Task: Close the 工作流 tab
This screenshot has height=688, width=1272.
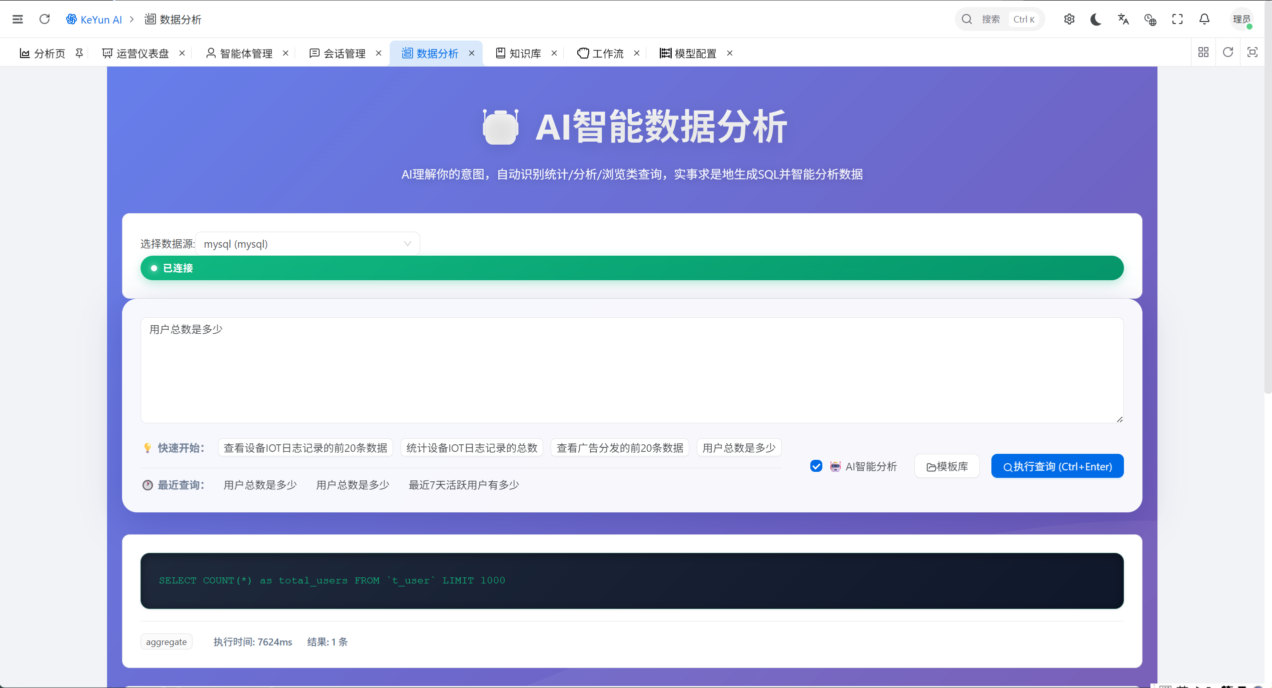Action: point(636,53)
